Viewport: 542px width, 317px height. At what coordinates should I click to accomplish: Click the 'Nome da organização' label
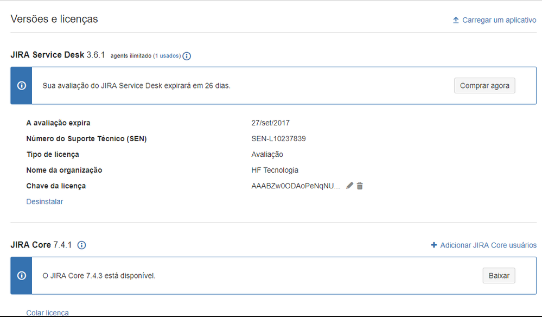[x=64, y=170]
